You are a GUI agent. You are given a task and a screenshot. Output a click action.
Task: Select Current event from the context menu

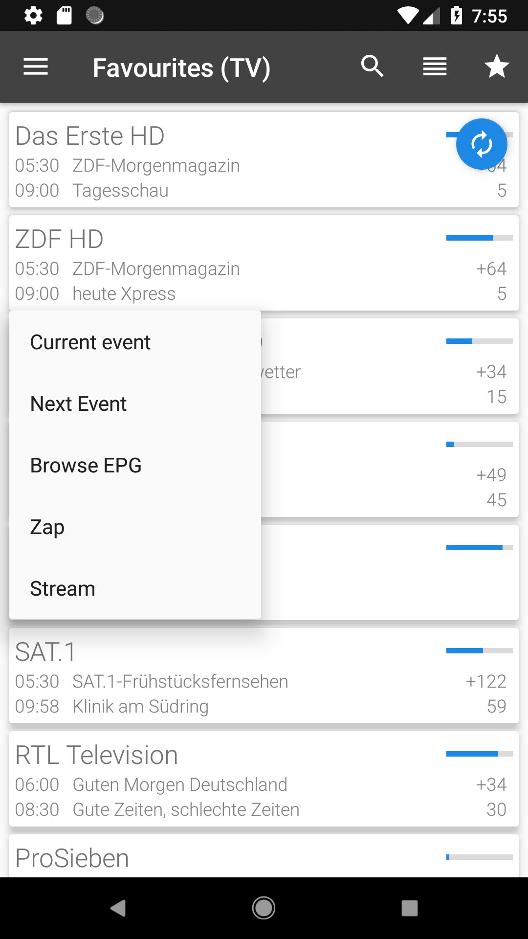pyautogui.click(x=90, y=342)
